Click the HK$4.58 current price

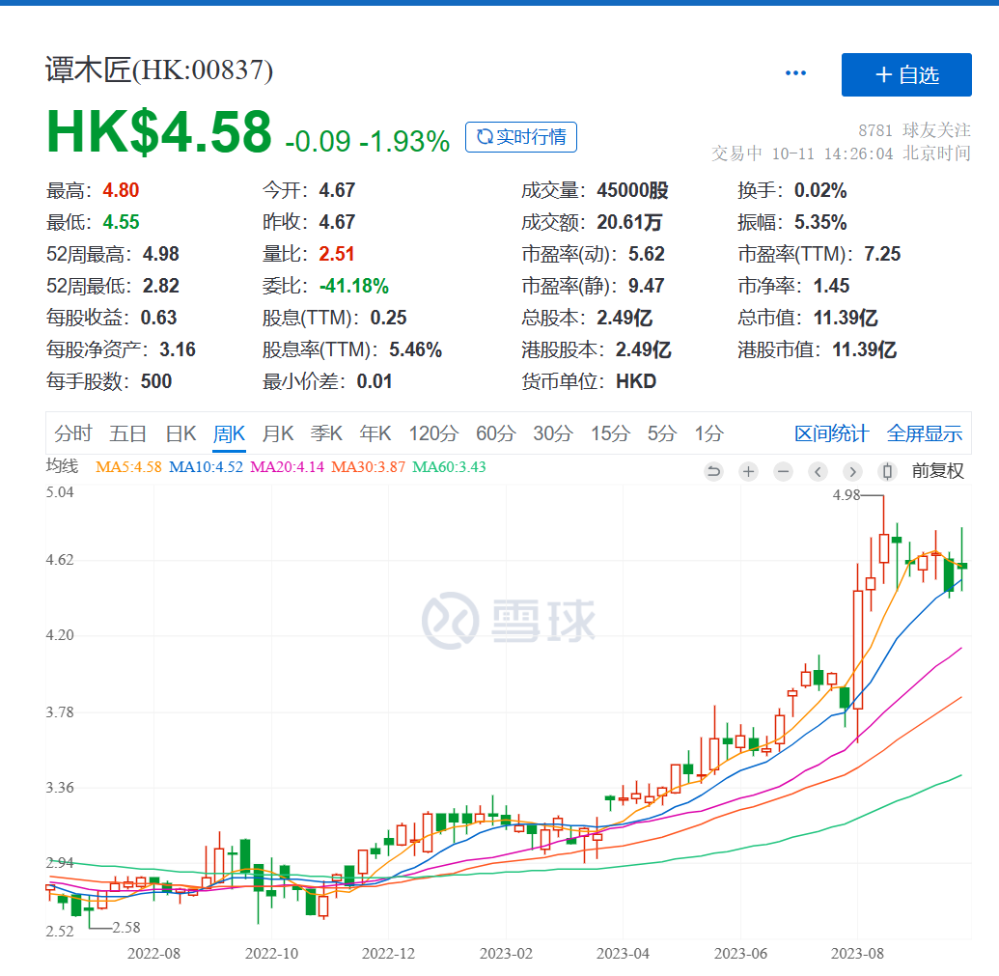coord(158,132)
